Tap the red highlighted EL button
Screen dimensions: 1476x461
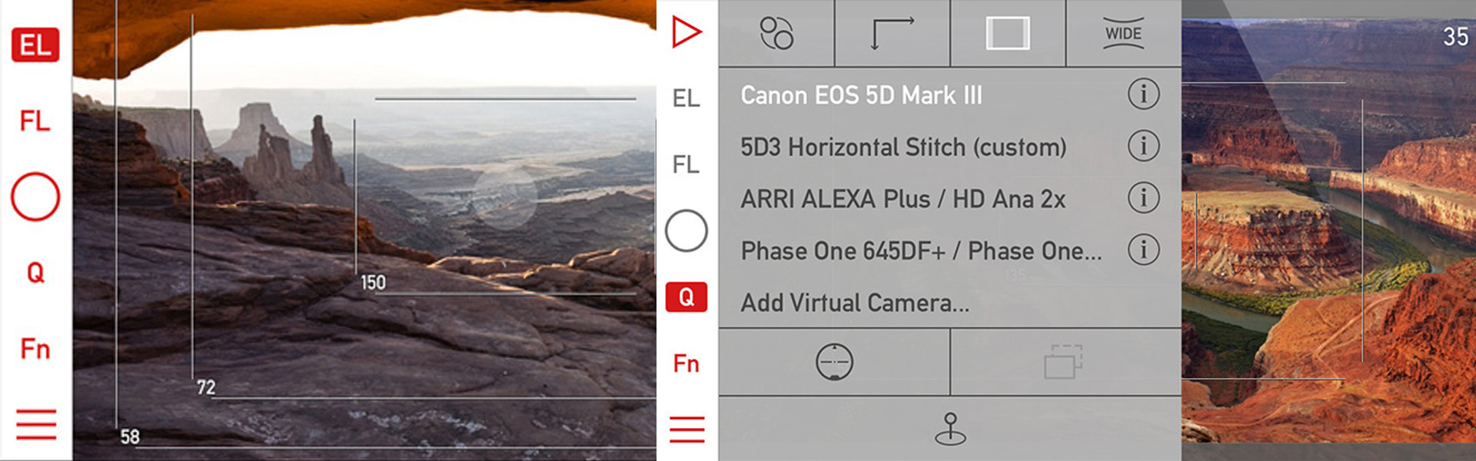[x=35, y=45]
